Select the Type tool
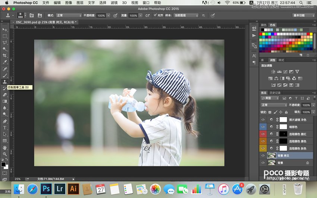The height and width of the screenshot is (198, 317). point(4,128)
